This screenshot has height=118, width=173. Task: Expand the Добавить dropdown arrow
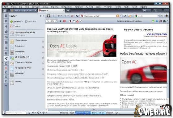[23, 21]
